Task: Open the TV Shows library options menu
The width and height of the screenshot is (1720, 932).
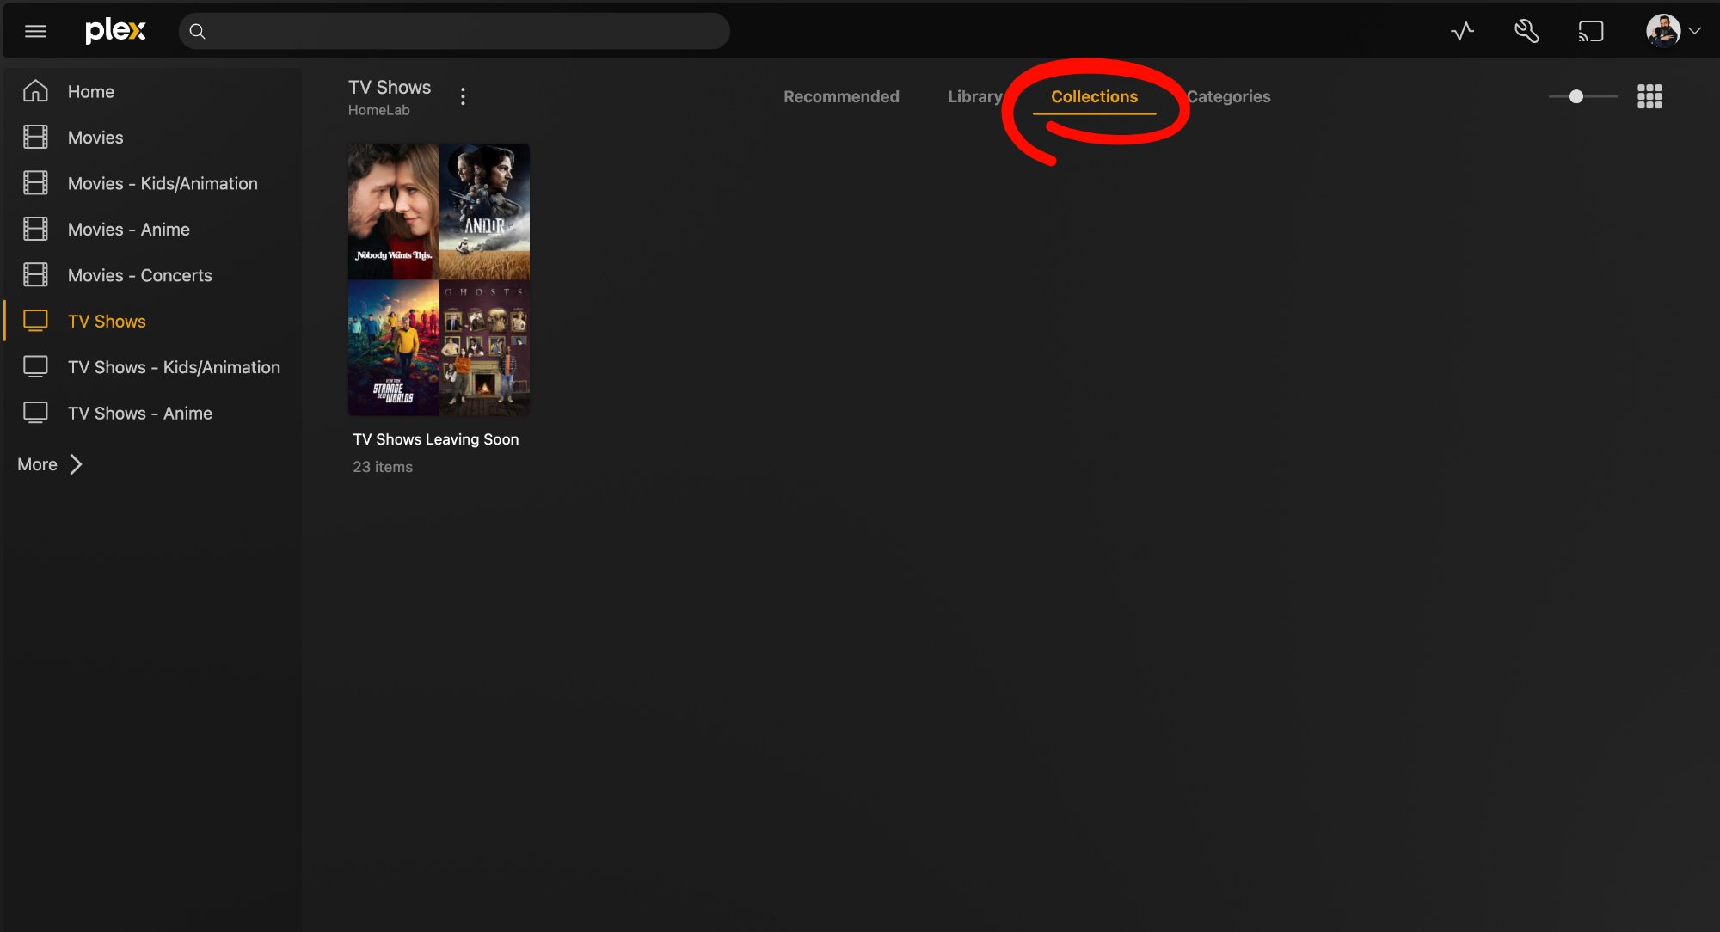Action: (464, 96)
